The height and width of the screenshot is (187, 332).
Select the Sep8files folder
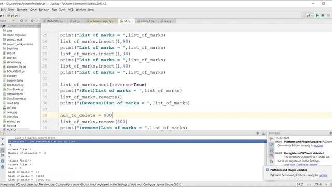pyautogui.click(x=12, y=48)
